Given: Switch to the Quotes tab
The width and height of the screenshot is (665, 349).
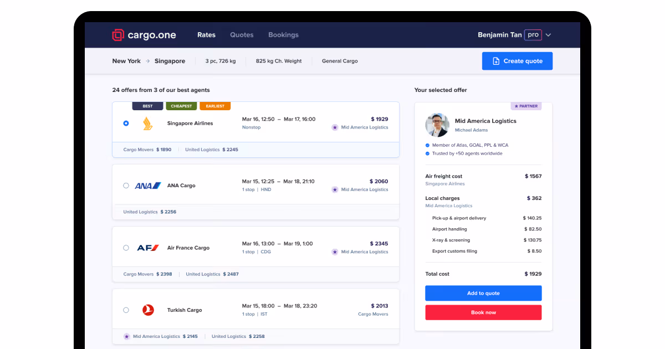Looking at the screenshot, I should pos(242,35).
